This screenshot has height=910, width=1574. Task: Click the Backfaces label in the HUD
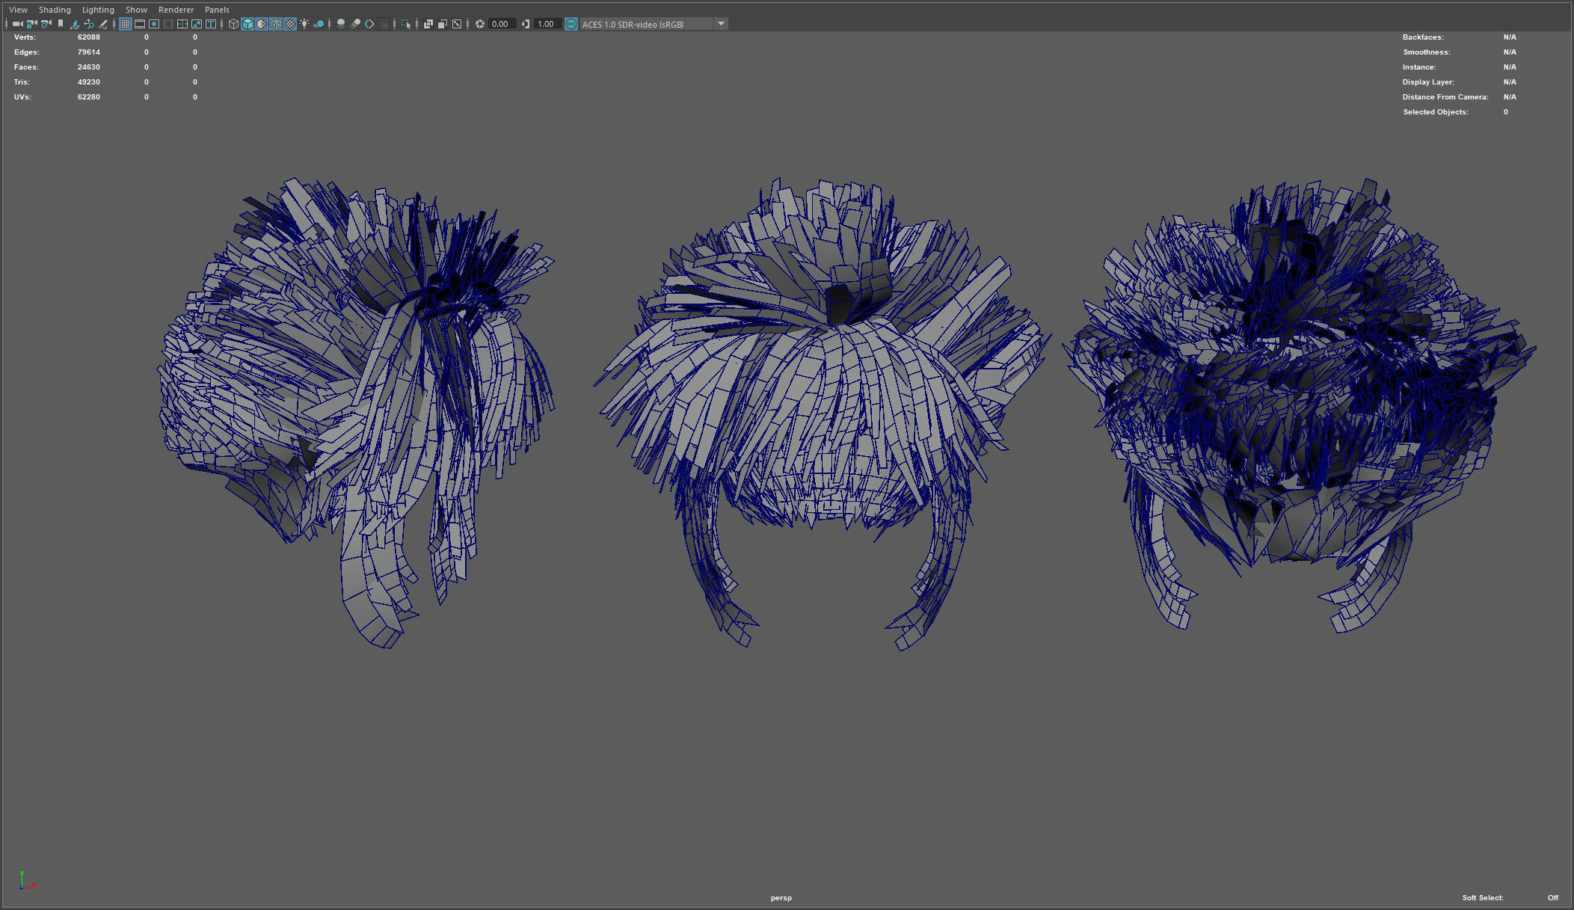1423,37
